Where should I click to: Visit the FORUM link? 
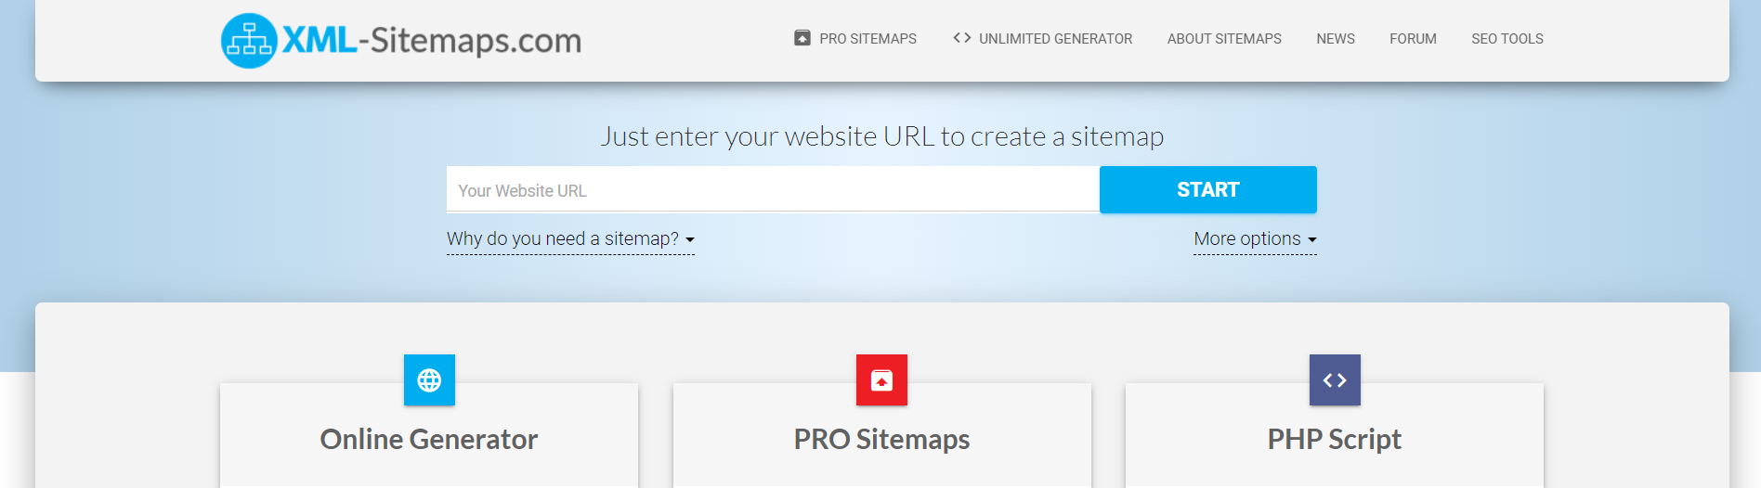click(x=1413, y=39)
